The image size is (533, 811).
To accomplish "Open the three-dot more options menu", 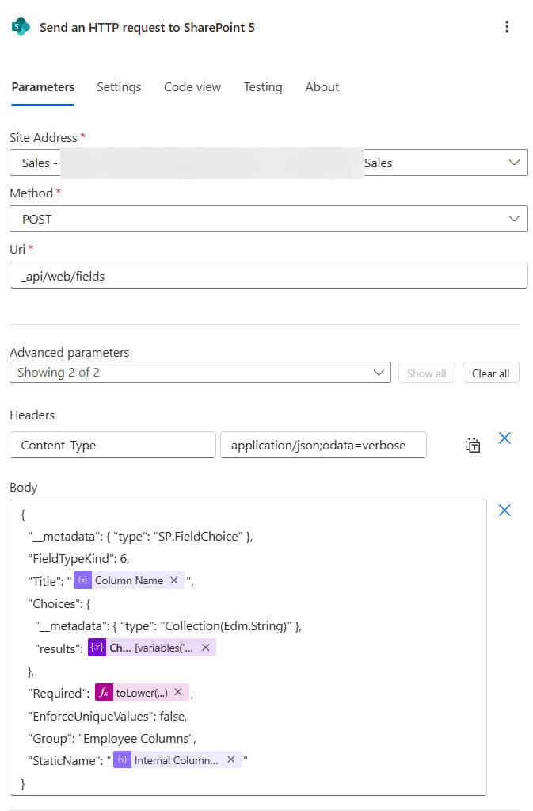I will pos(507,27).
